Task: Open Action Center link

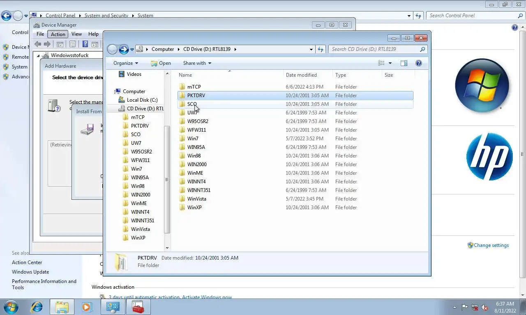Action: click(27, 262)
